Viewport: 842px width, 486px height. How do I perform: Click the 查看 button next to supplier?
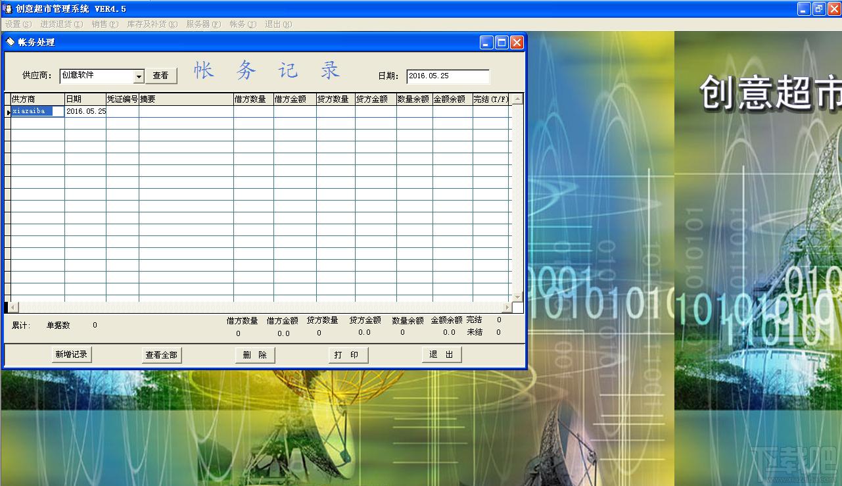coord(161,76)
